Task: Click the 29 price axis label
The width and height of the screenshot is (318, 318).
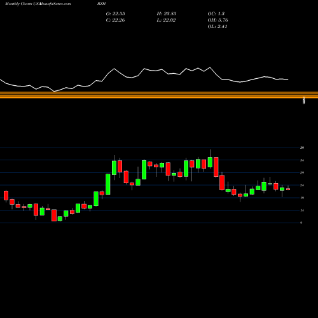Action: [302, 172]
